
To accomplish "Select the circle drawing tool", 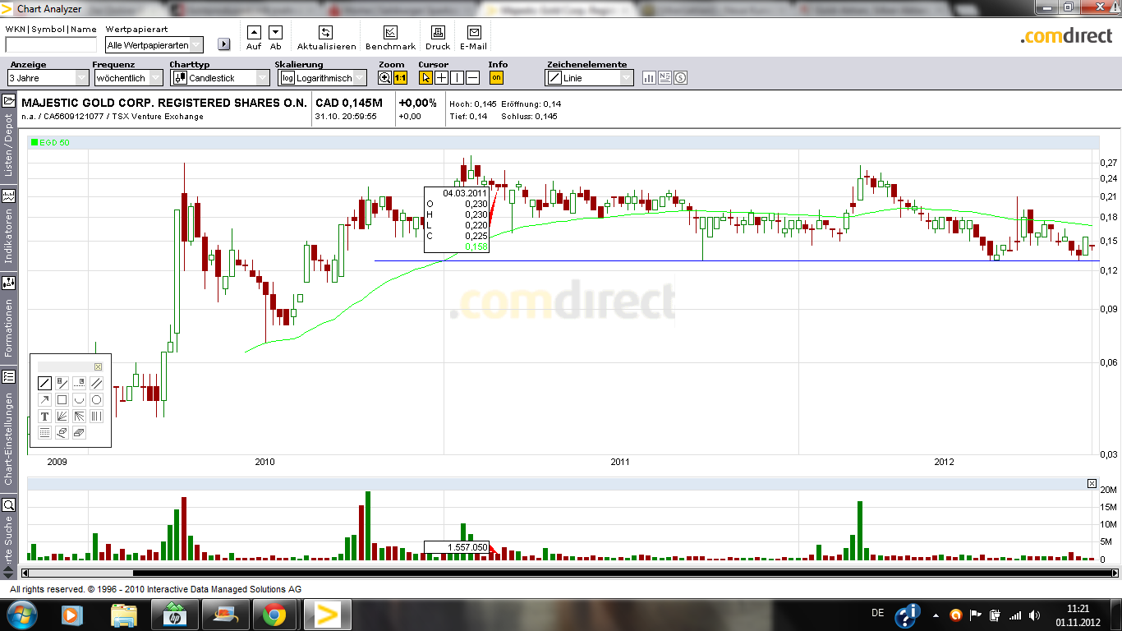I will point(96,400).
